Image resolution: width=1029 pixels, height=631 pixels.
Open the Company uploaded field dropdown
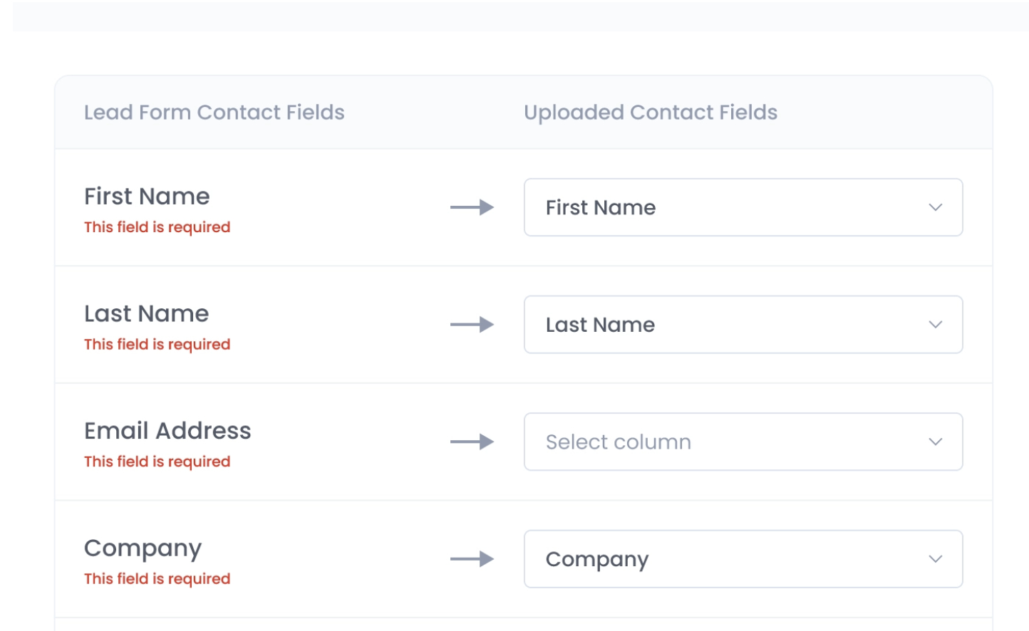point(743,559)
